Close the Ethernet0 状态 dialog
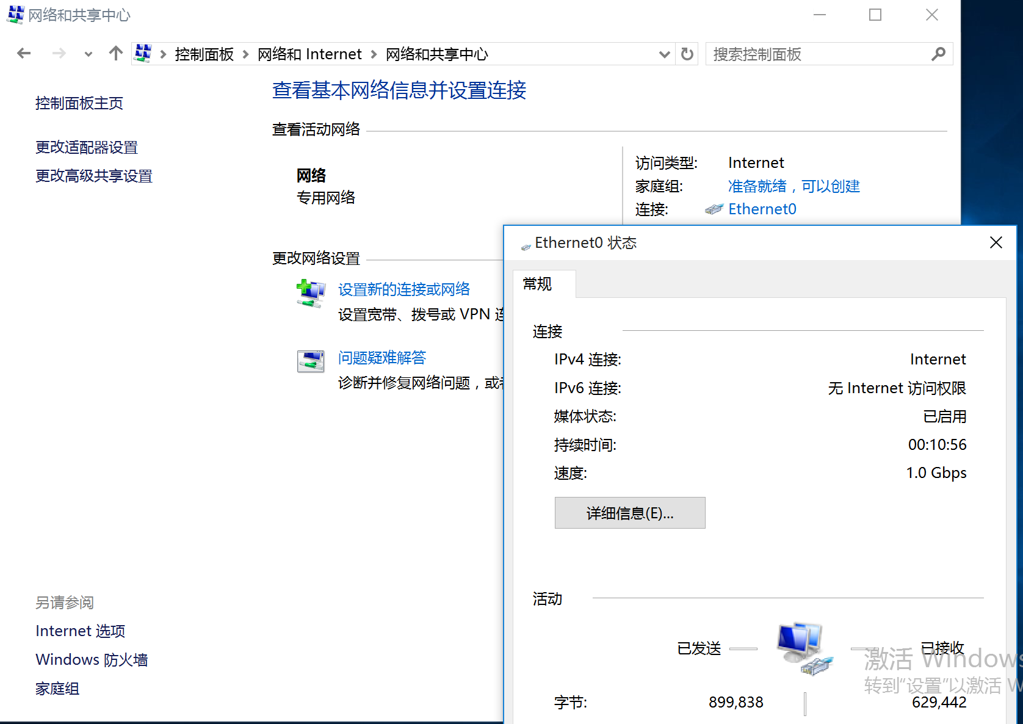The height and width of the screenshot is (724, 1023). [996, 242]
